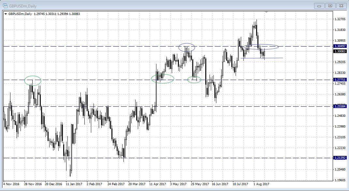Click the 1.21392 price level label
This screenshot has height=191, width=349.
coord(340,158)
